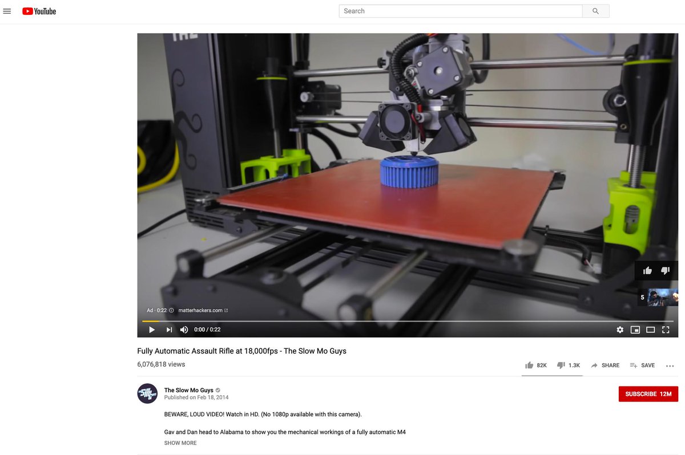Click the ad info icon

coord(171,310)
